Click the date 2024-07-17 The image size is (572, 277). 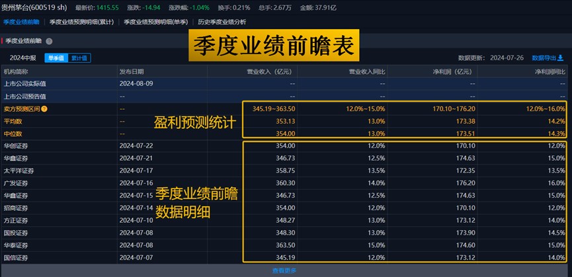pyautogui.click(x=136, y=171)
